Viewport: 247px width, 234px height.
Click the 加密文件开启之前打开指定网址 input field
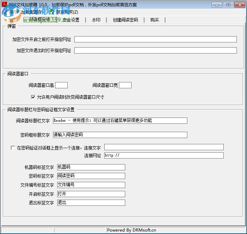click(x=156, y=39)
